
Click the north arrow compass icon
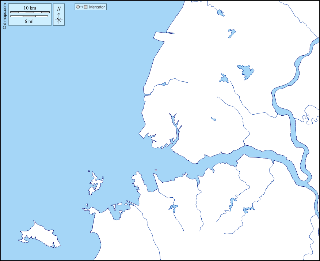(59, 18)
